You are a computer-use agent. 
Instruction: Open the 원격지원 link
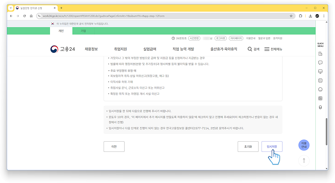point(278,38)
